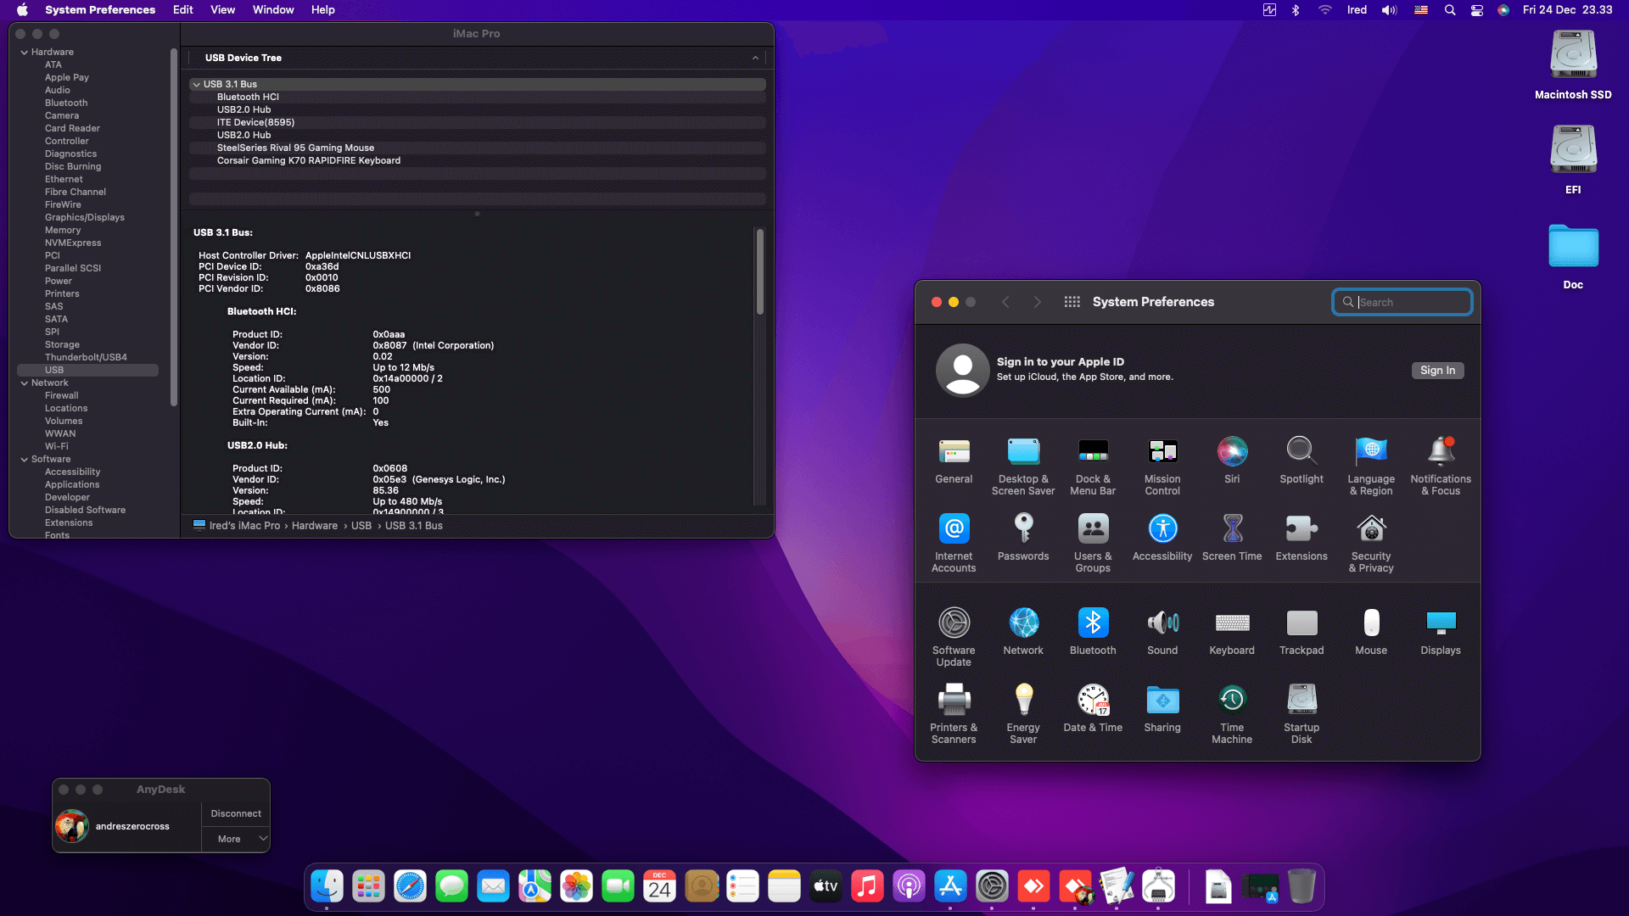
Task: Open Language & Region preferences
Action: 1371,466
